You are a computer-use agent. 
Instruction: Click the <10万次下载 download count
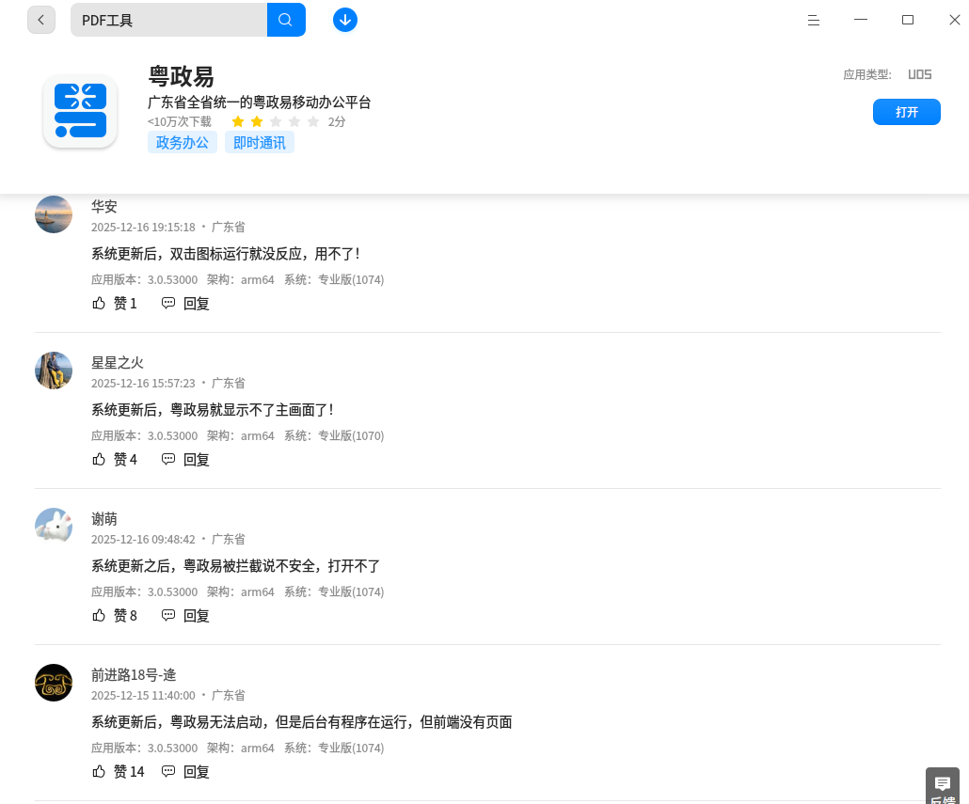[179, 121]
